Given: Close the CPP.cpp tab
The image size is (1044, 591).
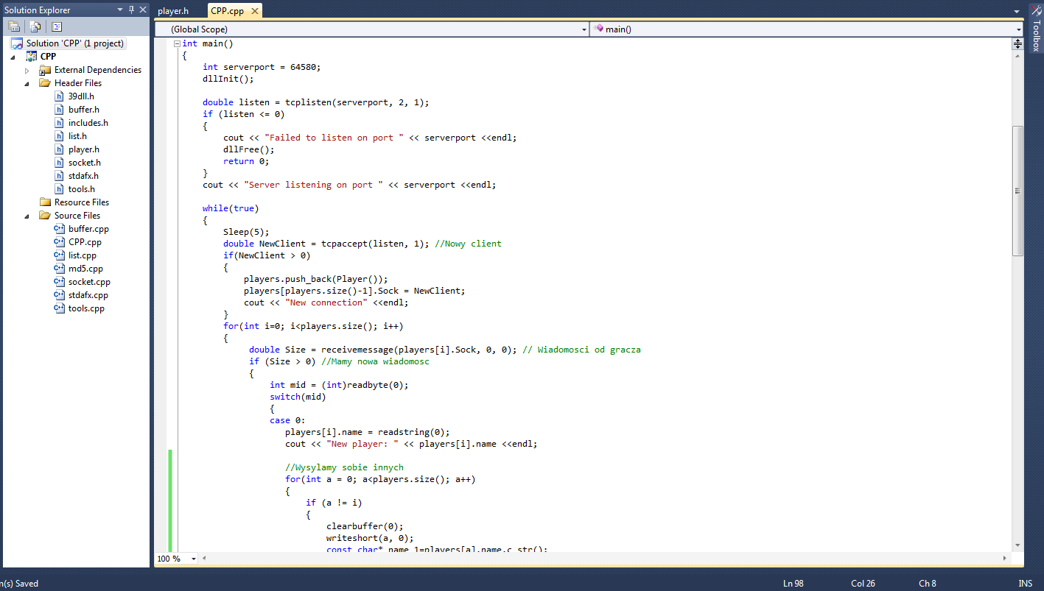Looking at the screenshot, I should 254,11.
